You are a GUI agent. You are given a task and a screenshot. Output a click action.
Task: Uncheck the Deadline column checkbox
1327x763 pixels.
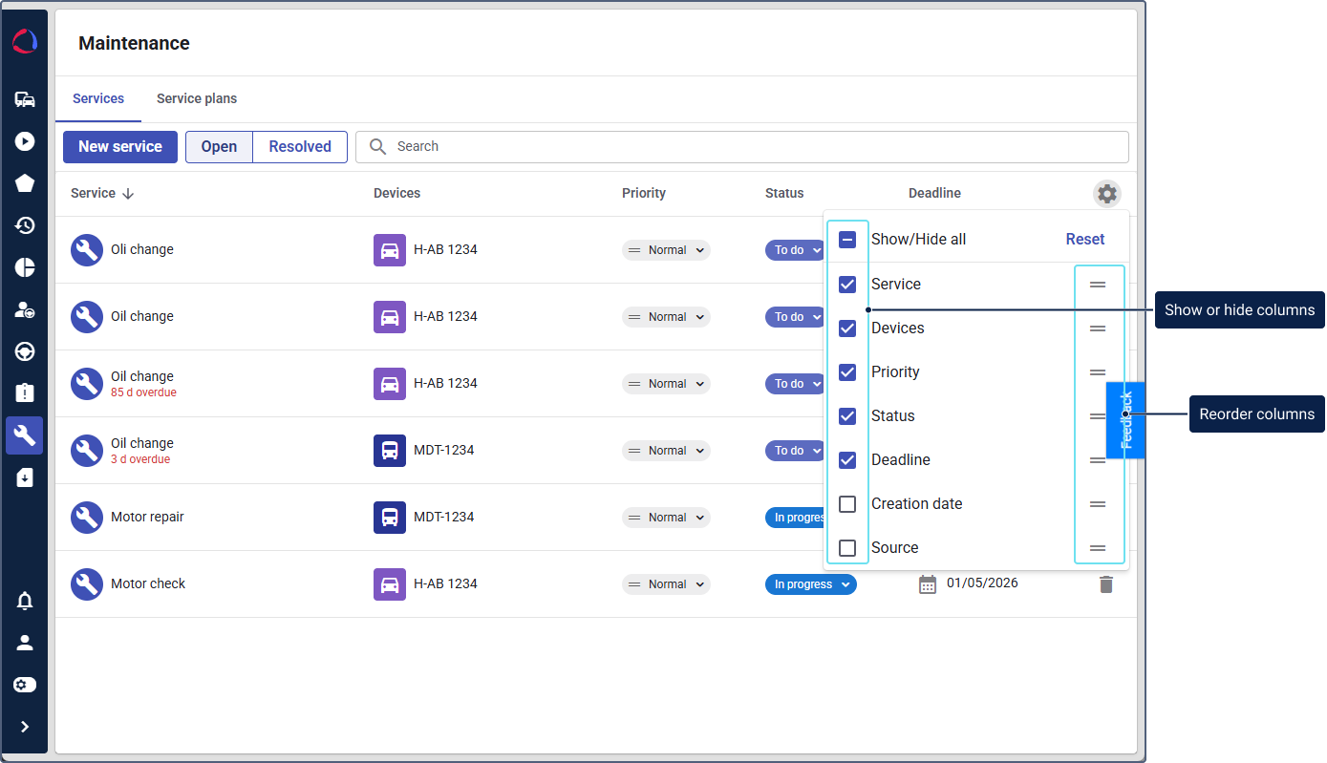847,460
